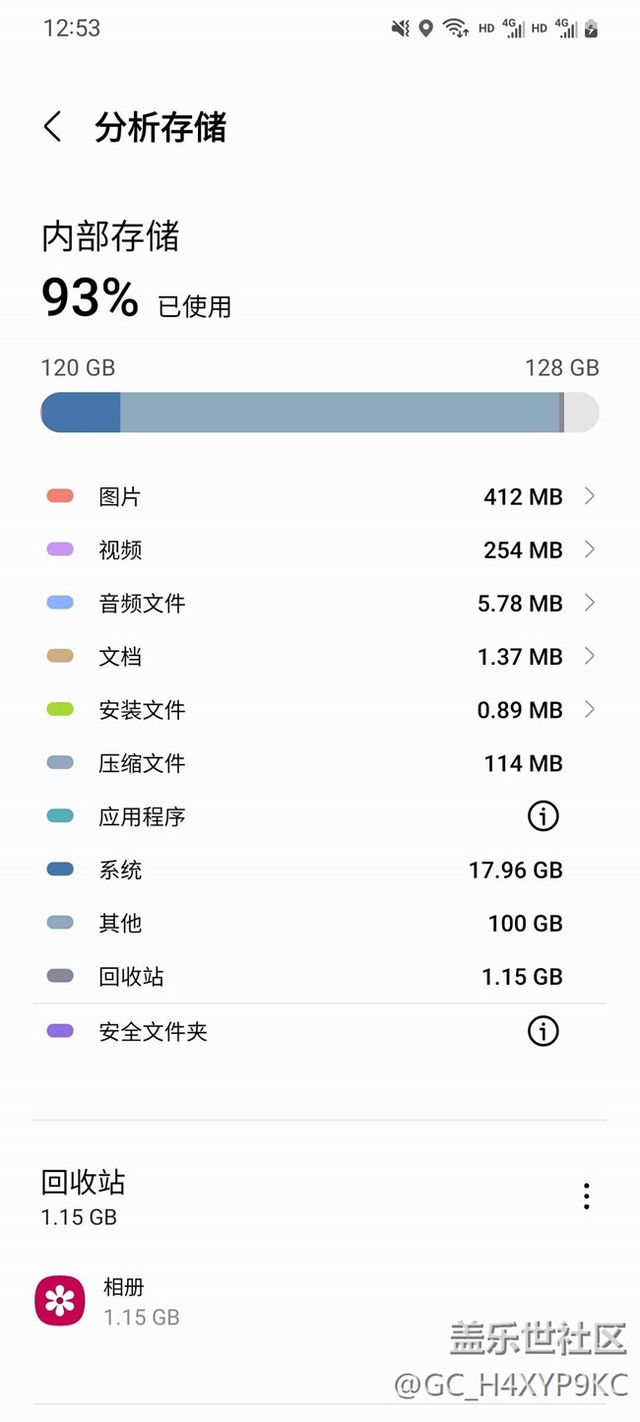This screenshot has width=640, height=1422.
Task: Expand 视频 row chevron
Action: (x=589, y=549)
